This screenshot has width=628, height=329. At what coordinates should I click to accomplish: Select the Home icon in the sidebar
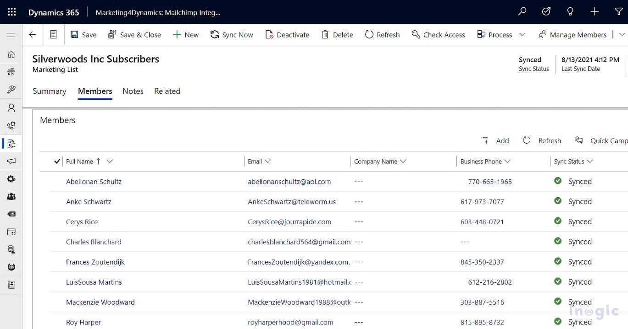click(x=11, y=54)
